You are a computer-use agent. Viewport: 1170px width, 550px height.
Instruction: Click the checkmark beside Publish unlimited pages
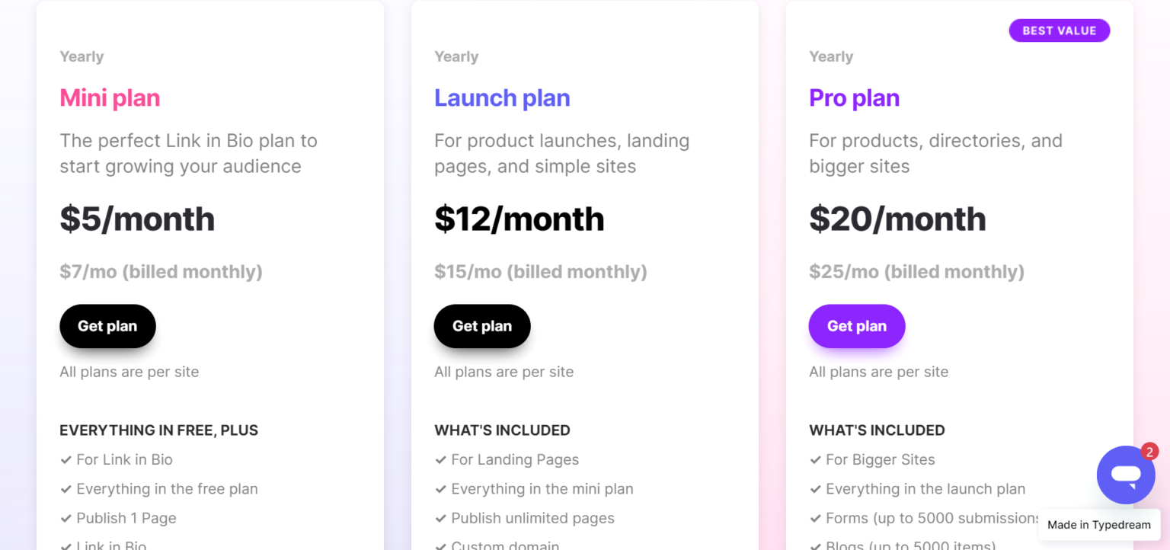440,518
